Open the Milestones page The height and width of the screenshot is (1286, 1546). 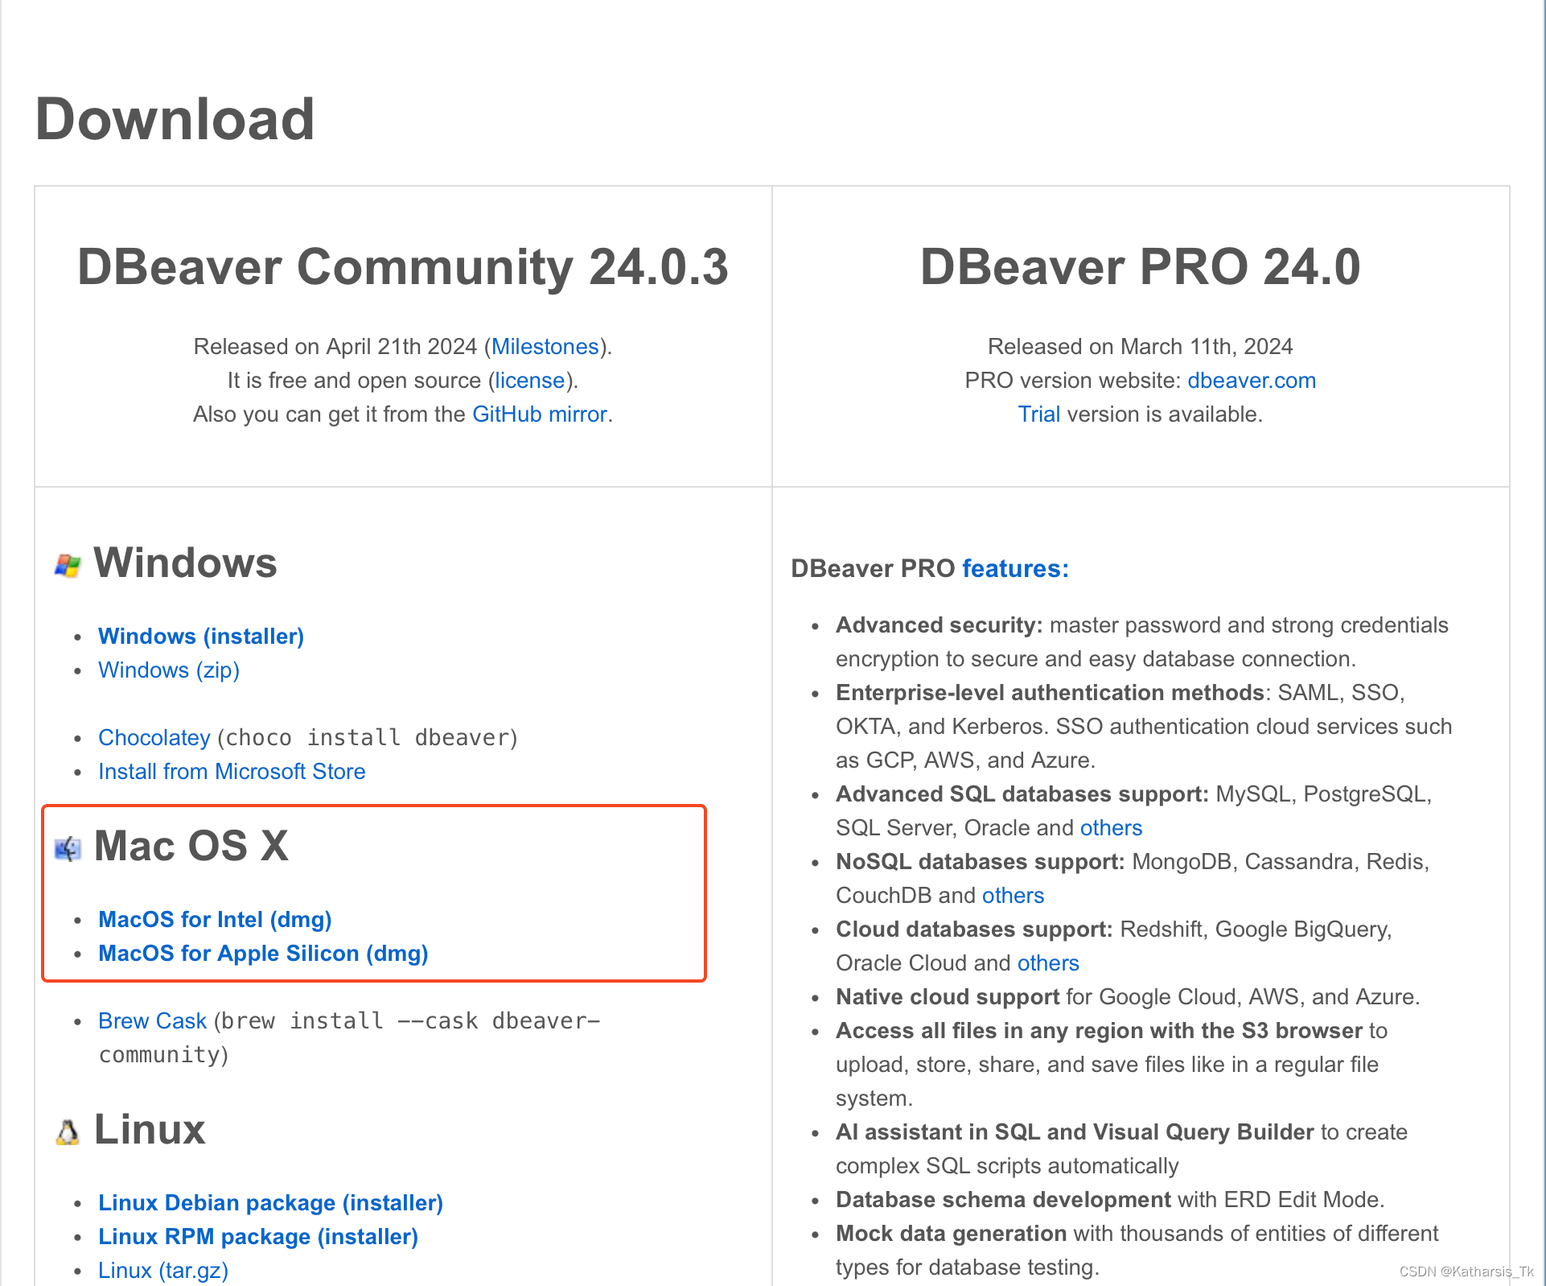tap(545, 346)
